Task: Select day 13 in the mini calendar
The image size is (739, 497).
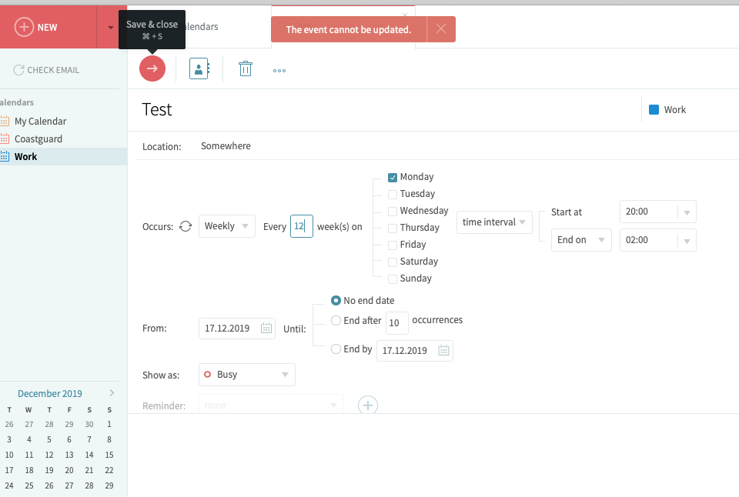Action: click(69, 455)
